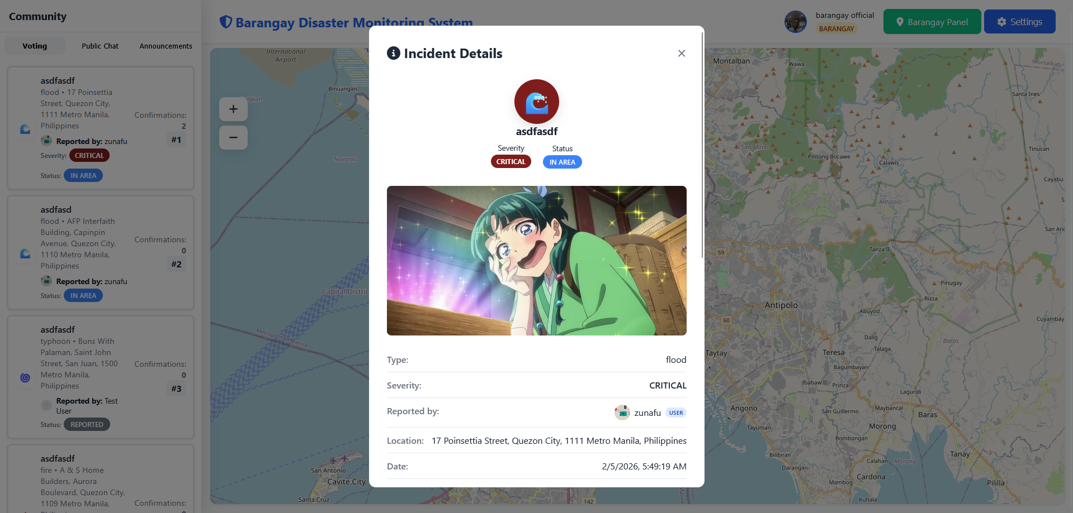Screen dimensions: 1073x513
Task: Click zunafu's avatar on the #1 incident card
Action: coord(46,141)
